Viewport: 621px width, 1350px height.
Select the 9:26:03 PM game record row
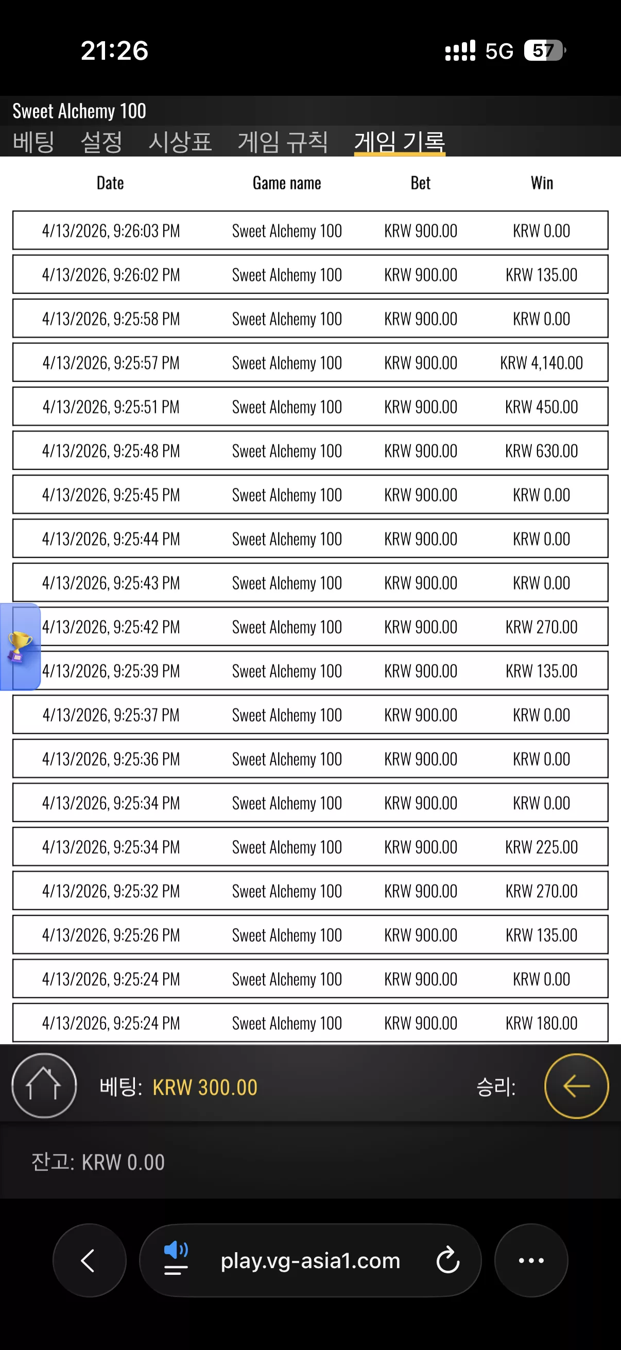(310, 230)
